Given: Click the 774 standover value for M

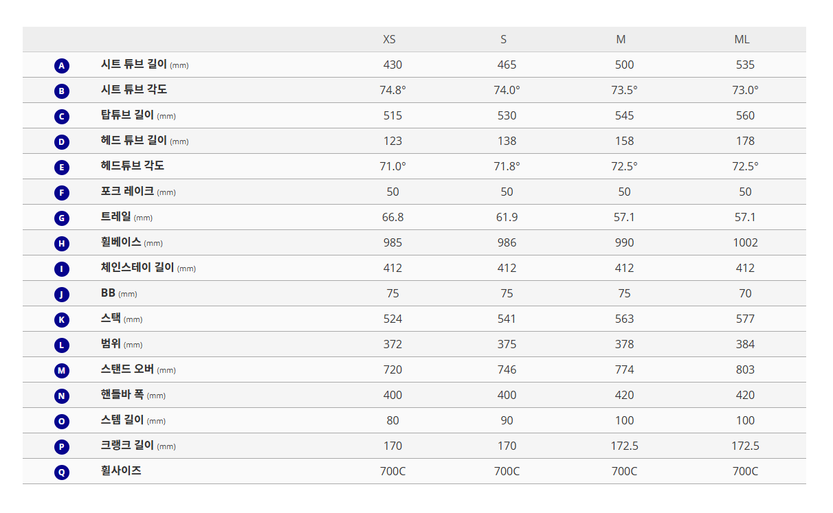Looking at the screenshot, I should point(624,369).
